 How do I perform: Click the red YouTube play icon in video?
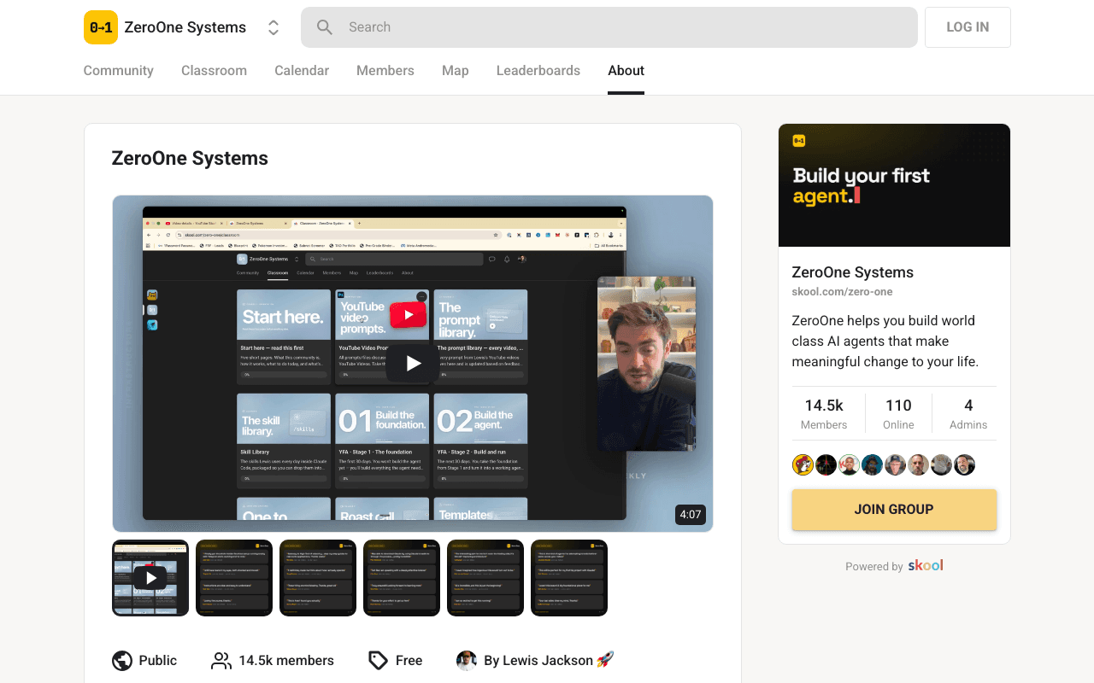tap(408, 315)
